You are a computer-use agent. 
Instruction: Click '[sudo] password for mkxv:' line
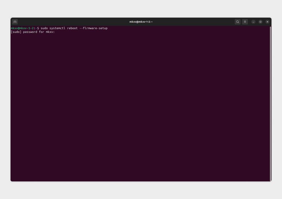[33, 32]
